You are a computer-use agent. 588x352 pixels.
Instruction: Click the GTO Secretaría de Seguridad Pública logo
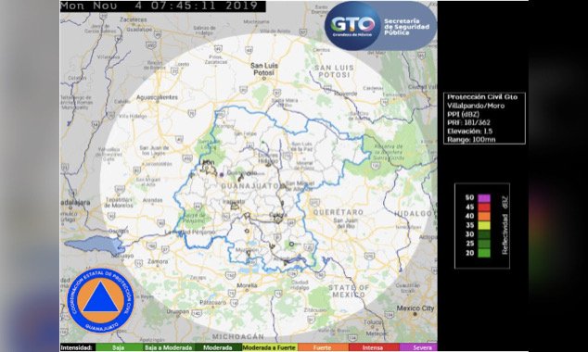point(380,26)
